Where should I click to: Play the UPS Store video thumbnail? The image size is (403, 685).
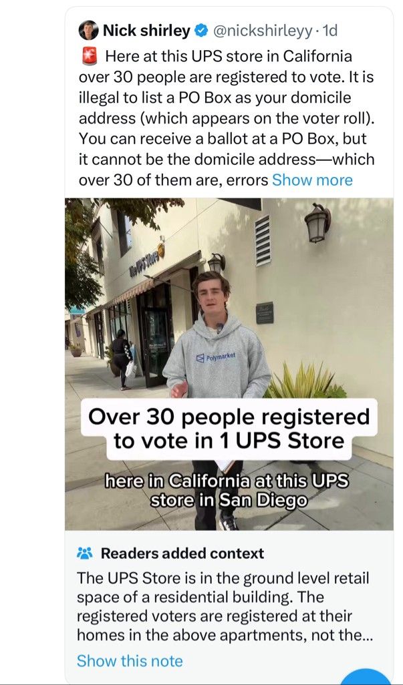point(229,365)
